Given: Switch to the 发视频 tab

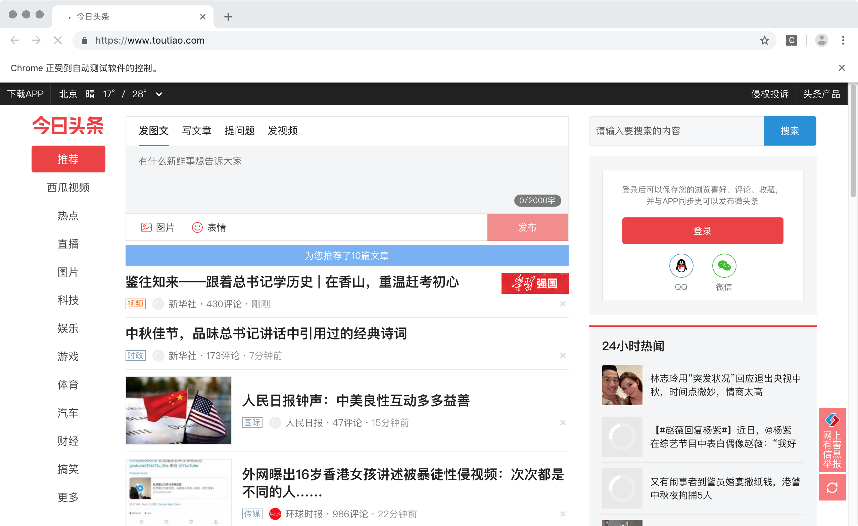Looking at the screenshot, I should 282,131.
